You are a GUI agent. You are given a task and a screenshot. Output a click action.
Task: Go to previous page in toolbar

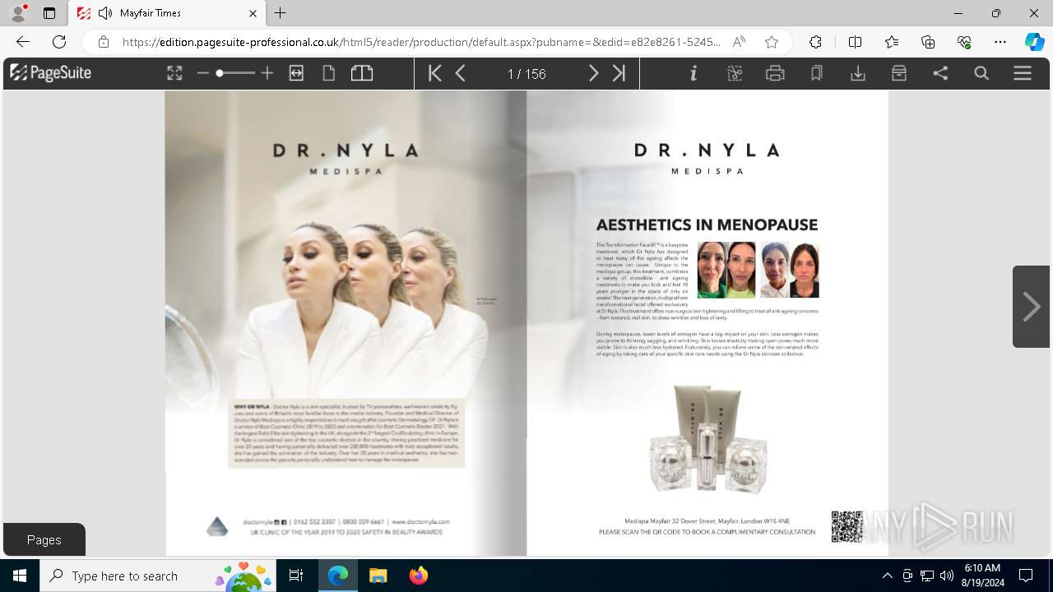[461, 73]
